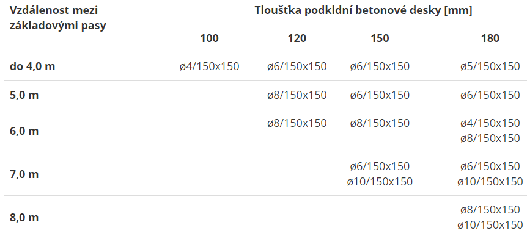Screen dimensions: 527x236
Task: Select the '7,0 m' row label
Action: coord(24,174)
